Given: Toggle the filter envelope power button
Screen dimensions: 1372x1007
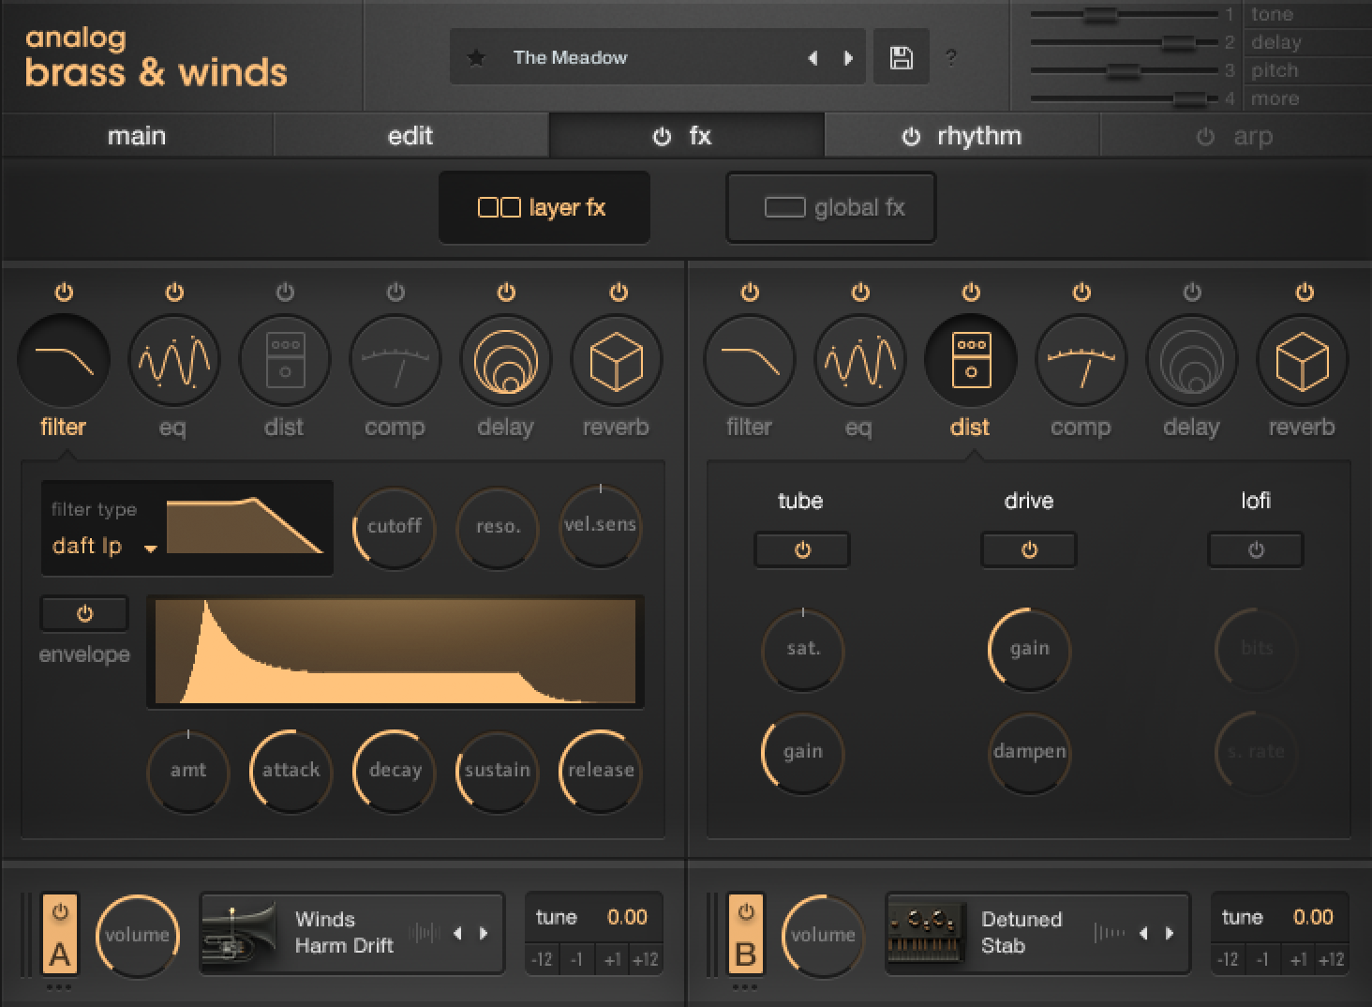Looking at the screenshot, I should tap(83, 613).
